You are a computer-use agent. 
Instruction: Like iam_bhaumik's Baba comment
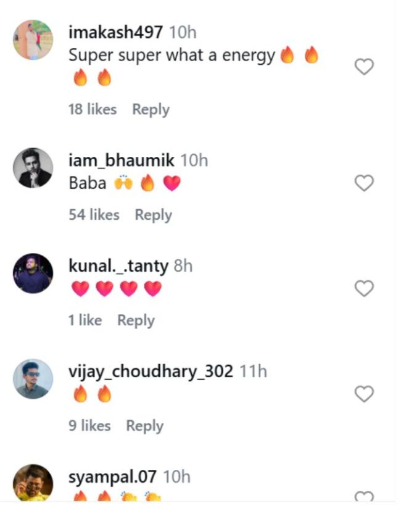pos(364,183)
